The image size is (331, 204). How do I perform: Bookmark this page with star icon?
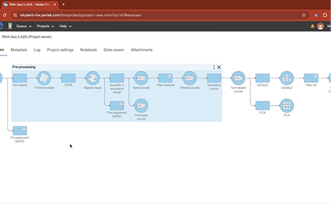tap(304, 15)
